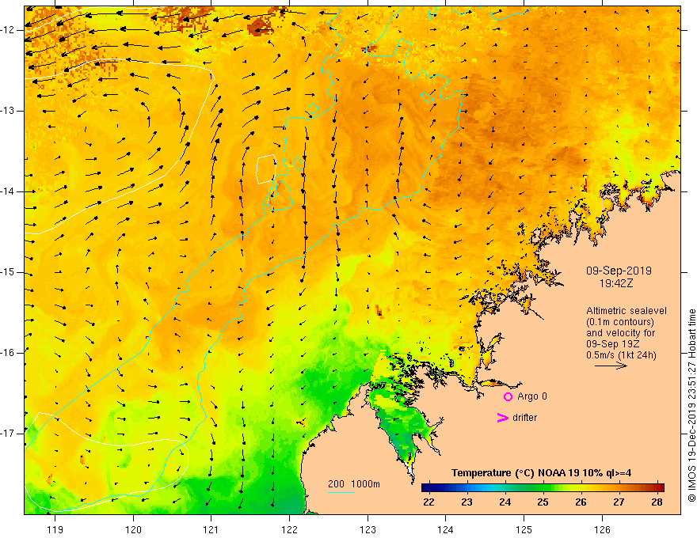The image size is (697, 538).
Task: Click the 'drifter' legend label
Action: pos(524,418)
